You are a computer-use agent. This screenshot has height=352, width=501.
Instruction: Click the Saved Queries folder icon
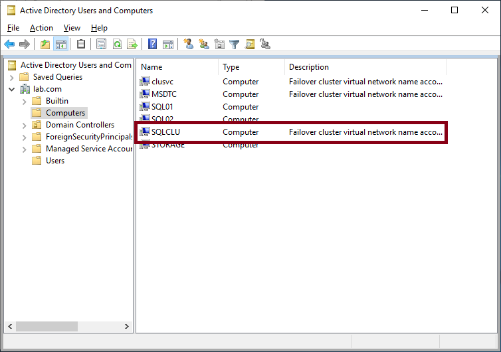pos(24,77)
